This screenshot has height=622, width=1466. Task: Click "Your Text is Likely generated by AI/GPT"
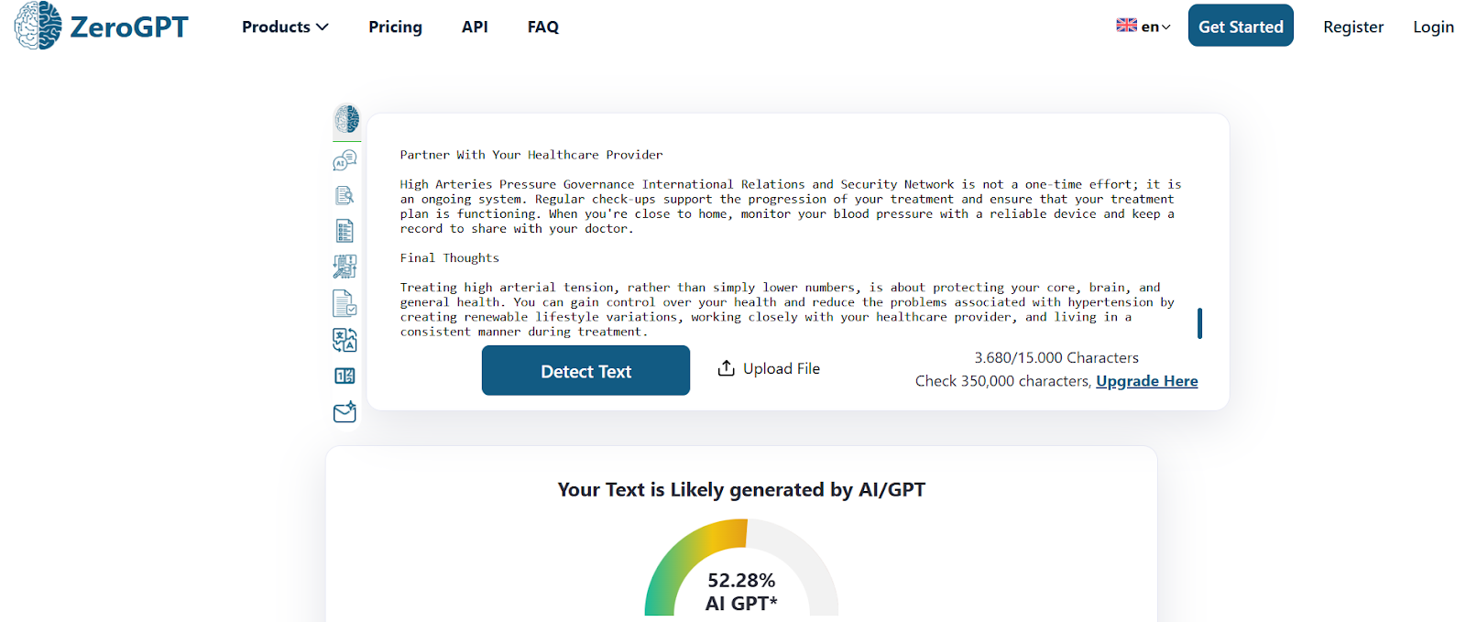tap(741, 490)
